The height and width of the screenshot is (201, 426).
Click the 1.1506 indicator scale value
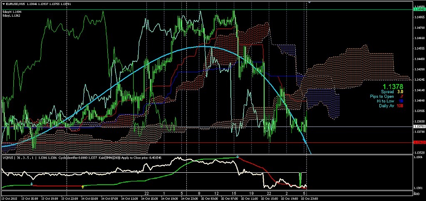tap(418, 157)
